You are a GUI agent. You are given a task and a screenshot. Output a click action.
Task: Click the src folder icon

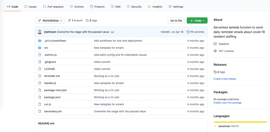40,48
